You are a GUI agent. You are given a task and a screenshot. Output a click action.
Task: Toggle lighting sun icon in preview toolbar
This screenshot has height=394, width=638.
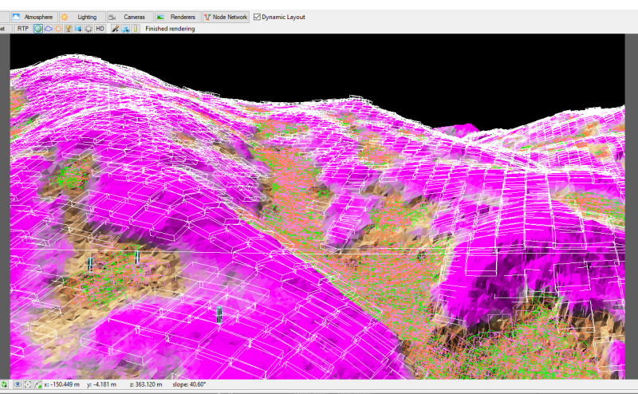pos(58,29)
